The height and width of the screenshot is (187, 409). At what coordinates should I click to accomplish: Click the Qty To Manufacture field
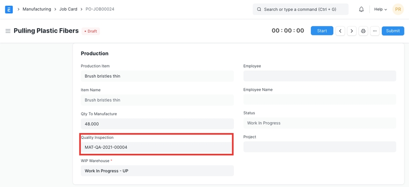[x=157, y=124]
